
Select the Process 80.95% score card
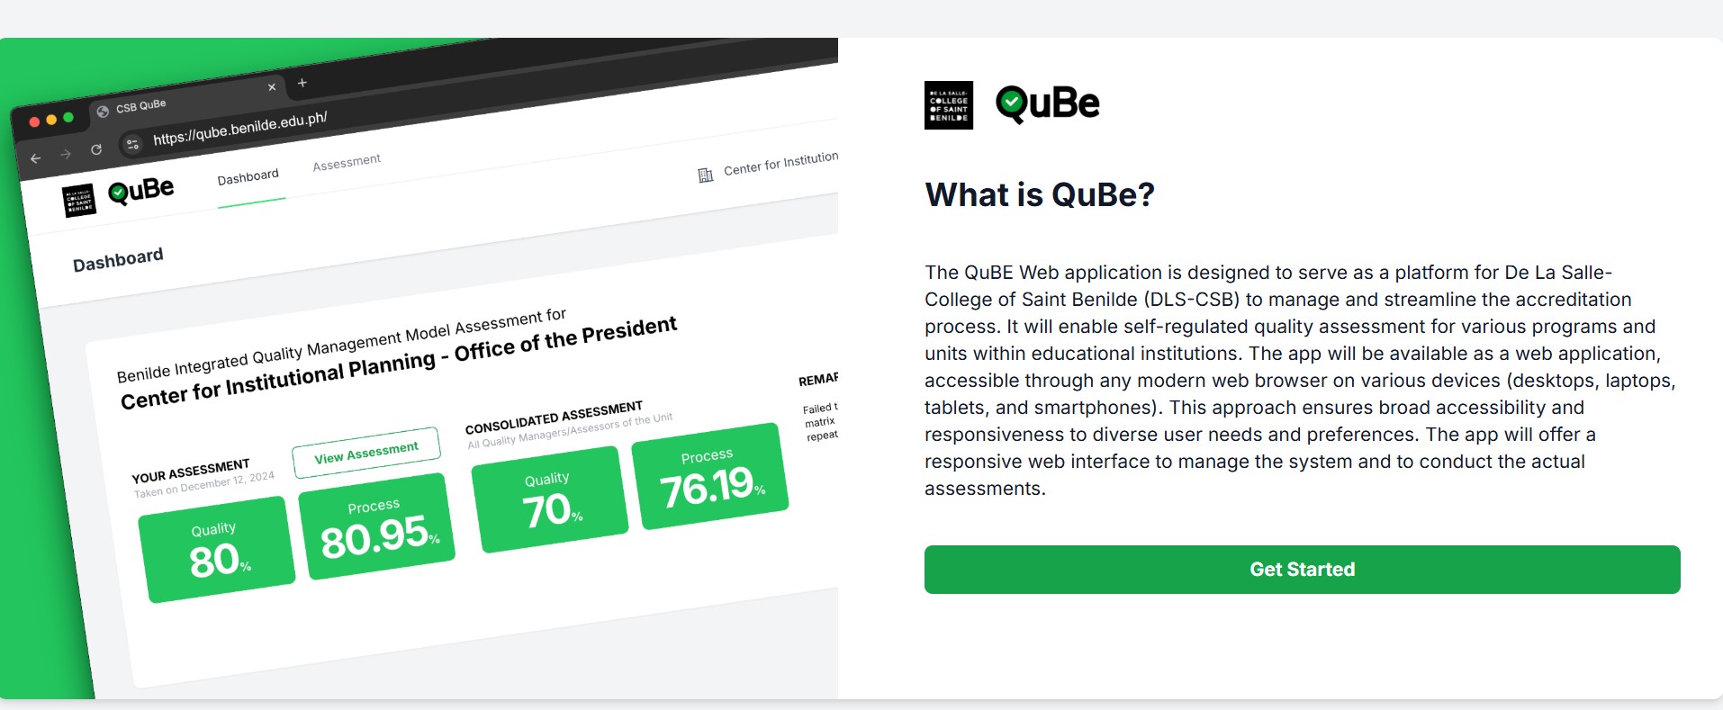point(377,526)
